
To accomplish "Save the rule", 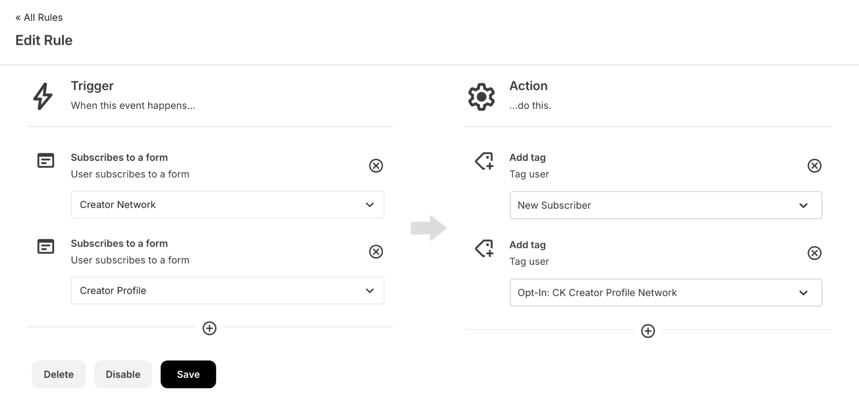I will [188, 374].
